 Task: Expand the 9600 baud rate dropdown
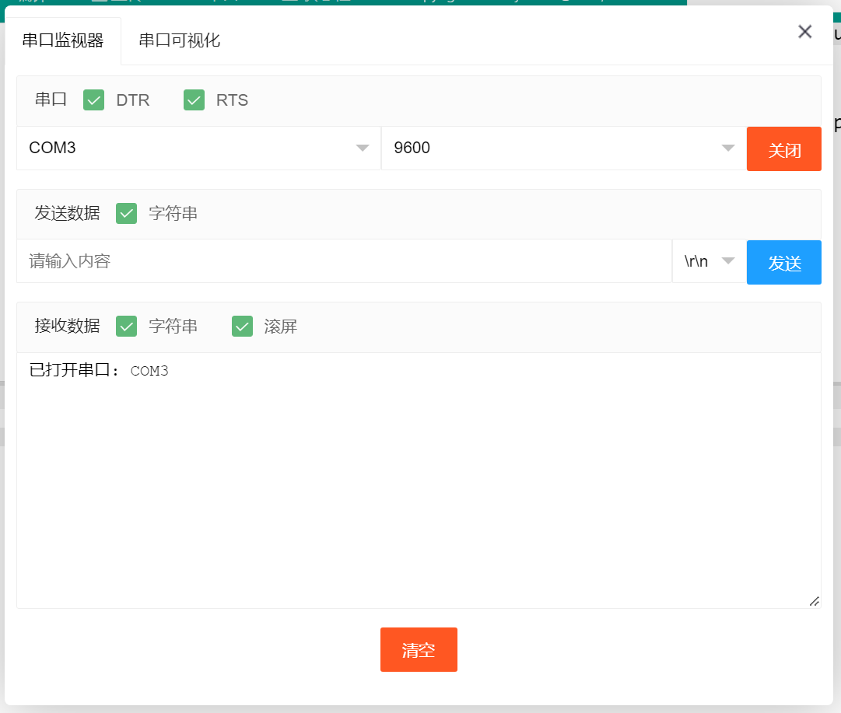pyautogui.click(x=563, y=148)
